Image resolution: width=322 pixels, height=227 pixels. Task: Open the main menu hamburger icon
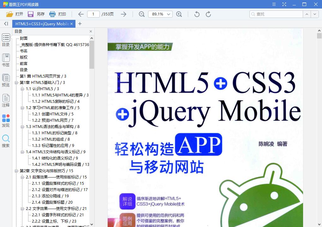coord(274,4)
